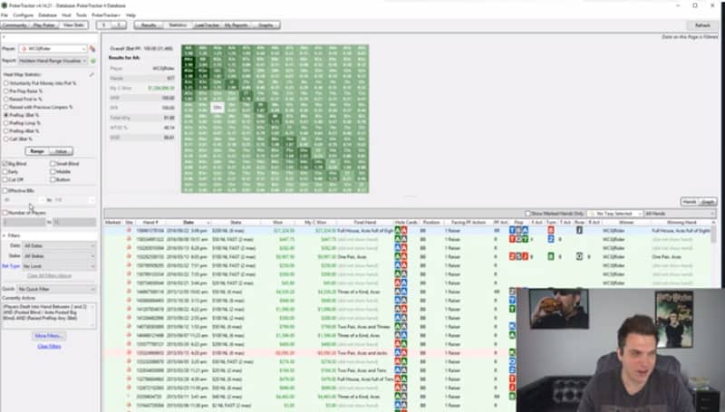Open the Report dropdown (Holdem Hand Range Visualizer)
The height and width of the screenshot is (412, 725).
[53, 61]
